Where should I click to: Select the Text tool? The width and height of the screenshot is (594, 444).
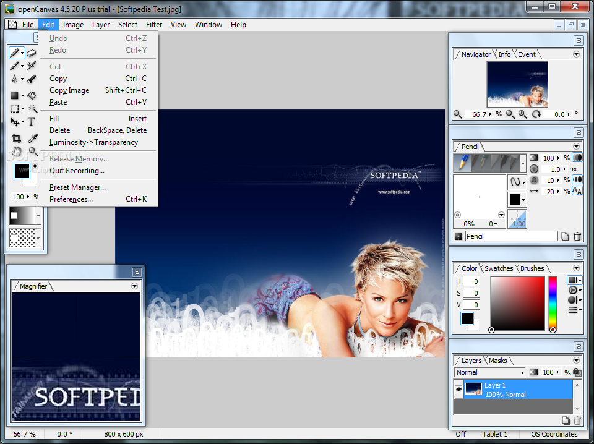[32, 122]
